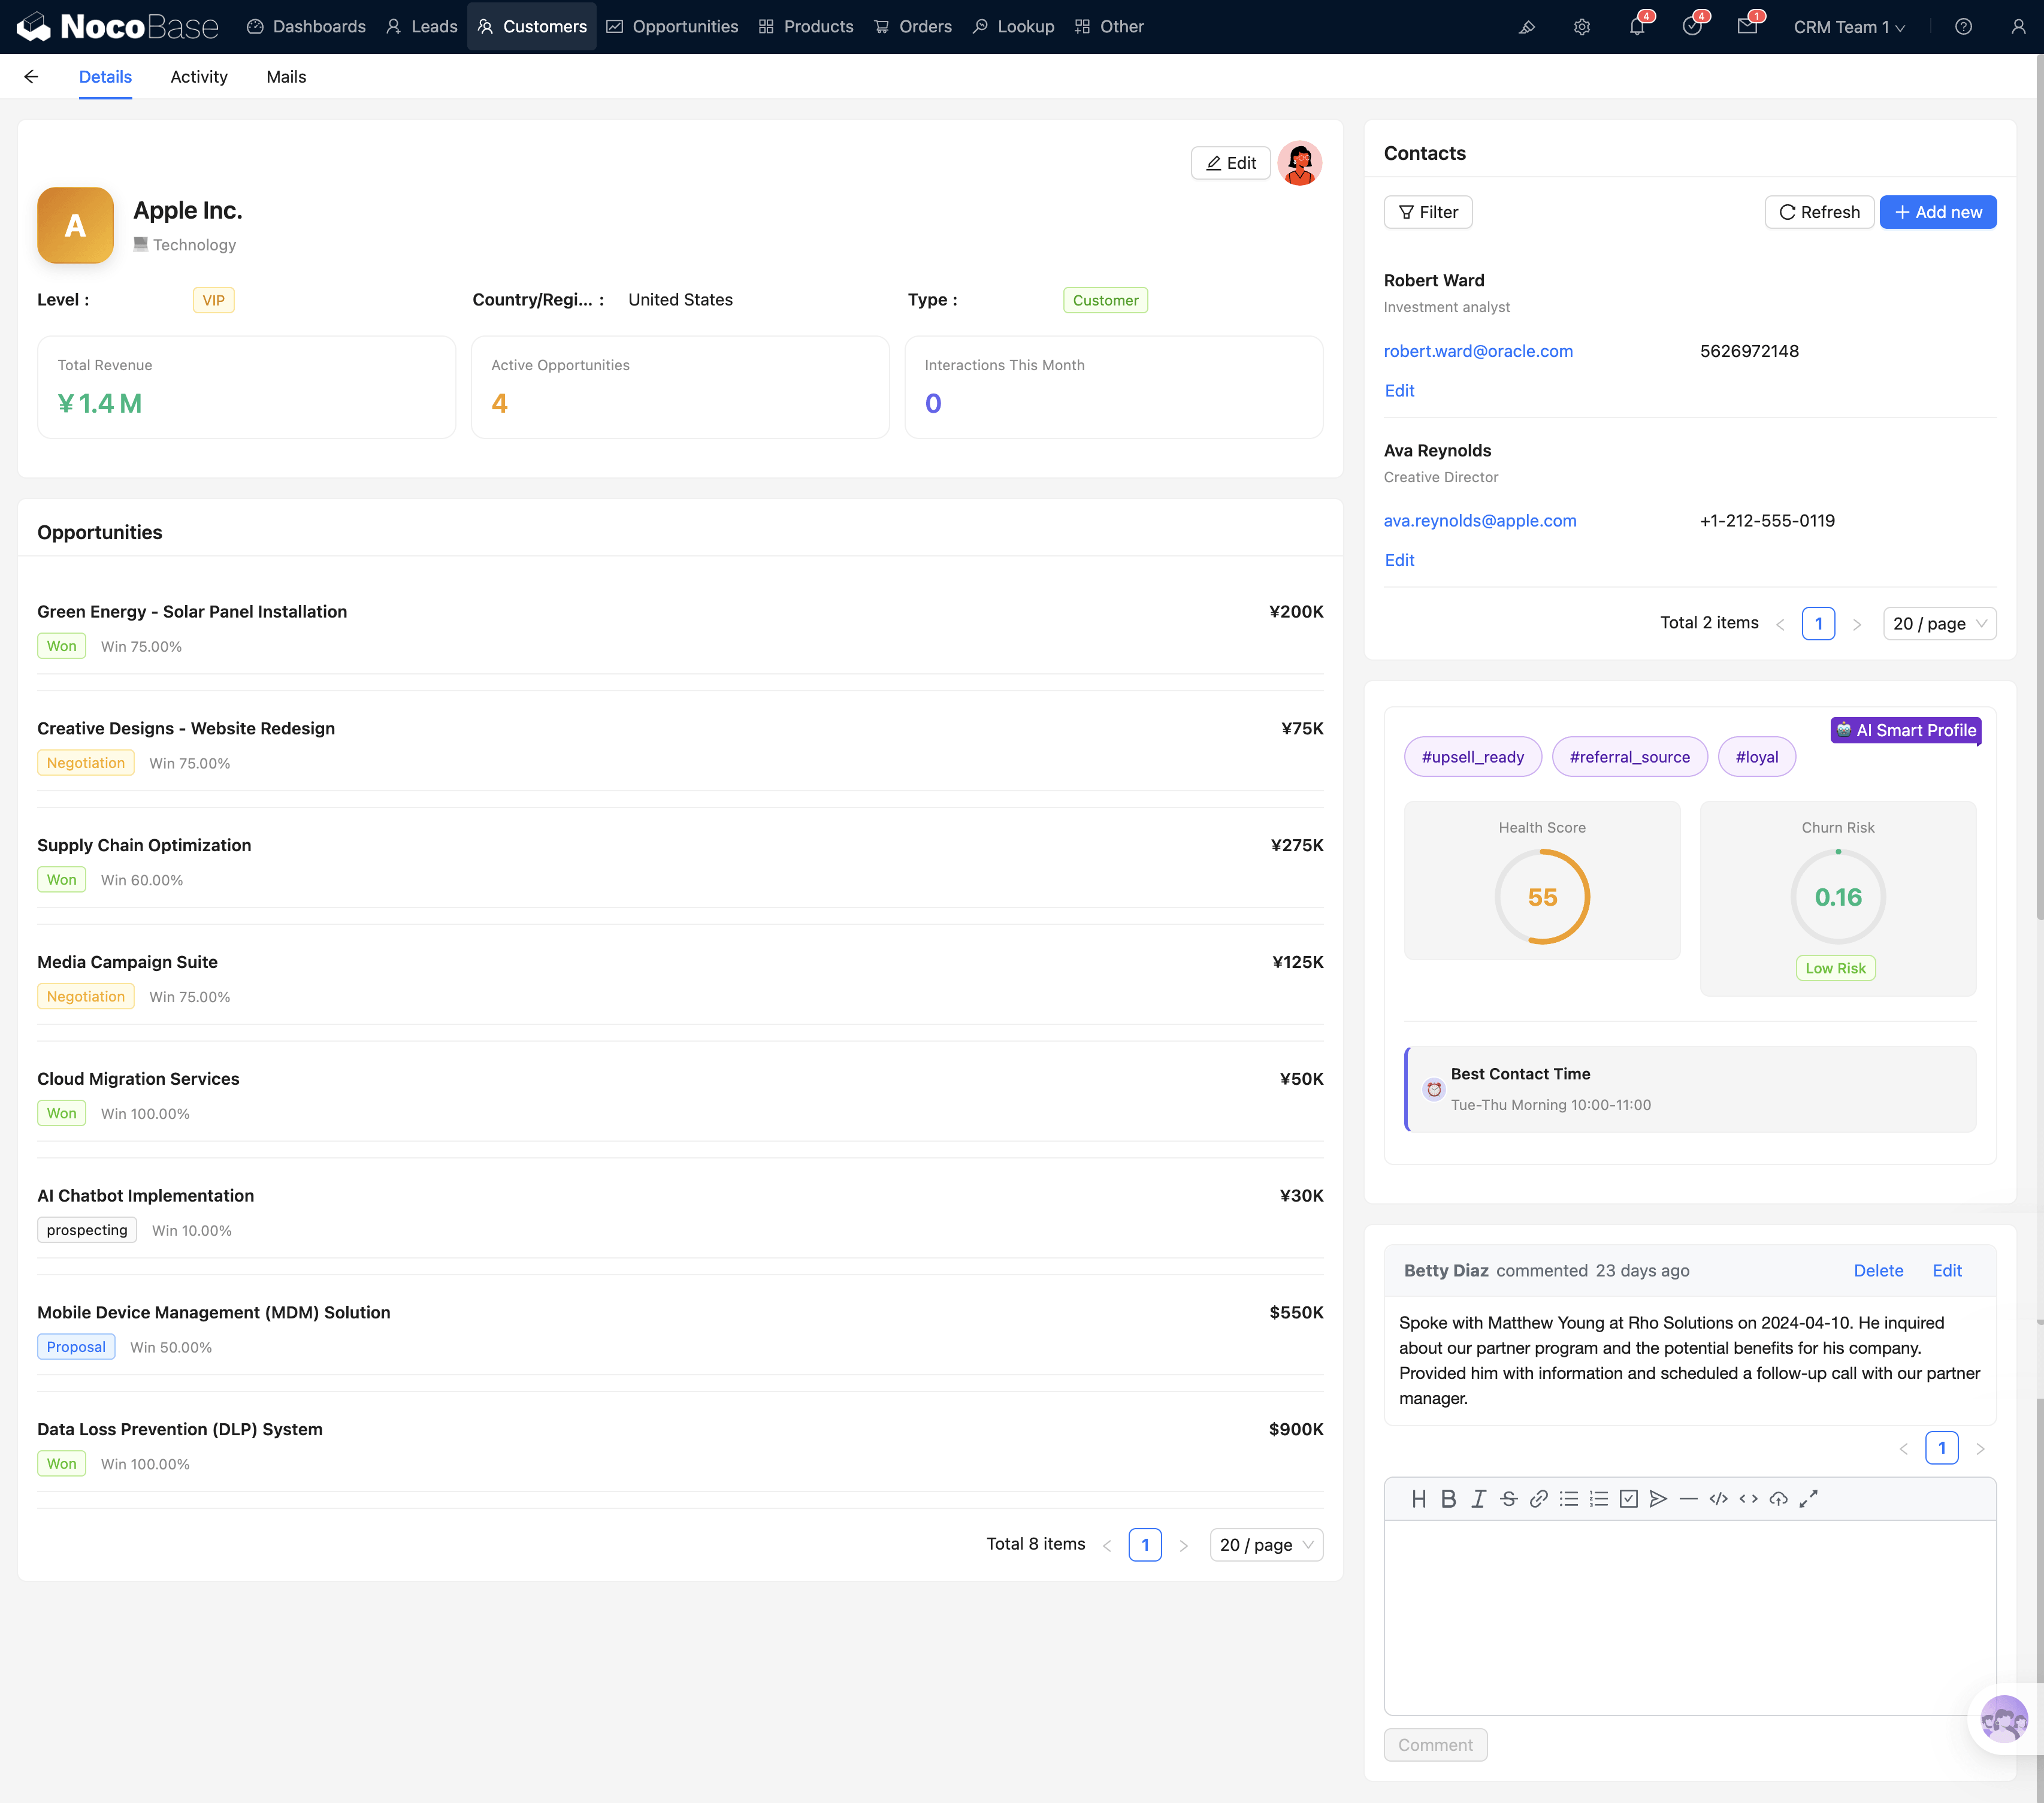Viewport: 2044px width, 1803px height.
Task: Click the fullscreen expand icon in editor
Action: point(1808,1498)
